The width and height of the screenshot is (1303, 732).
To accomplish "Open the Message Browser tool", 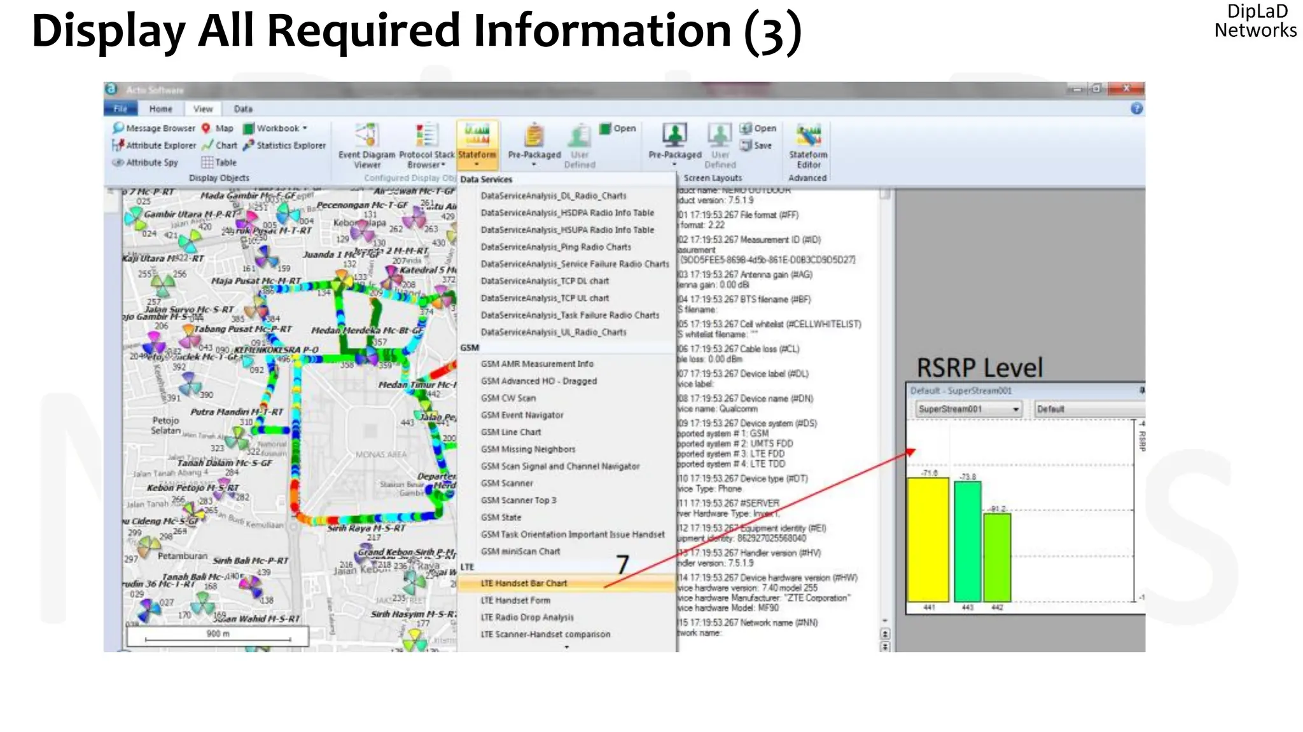I will pyautogui.click(x=153, y=128).
